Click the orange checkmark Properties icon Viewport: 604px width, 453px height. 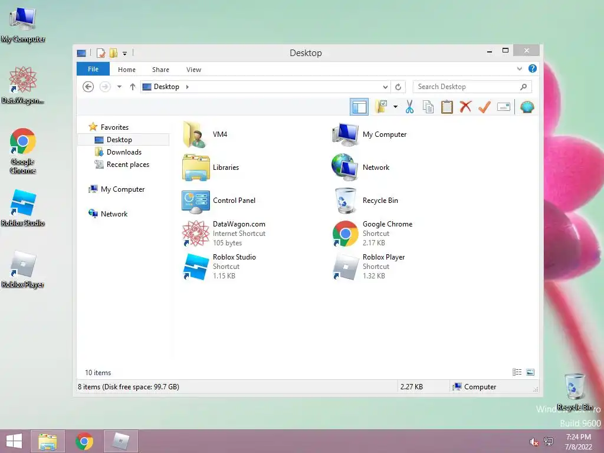484,107
